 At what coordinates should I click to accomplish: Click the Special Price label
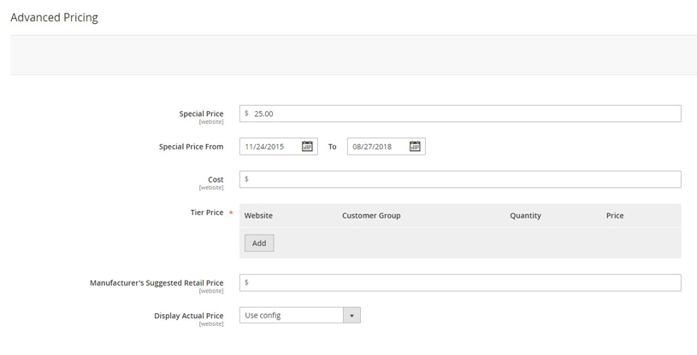click(201, 113)
